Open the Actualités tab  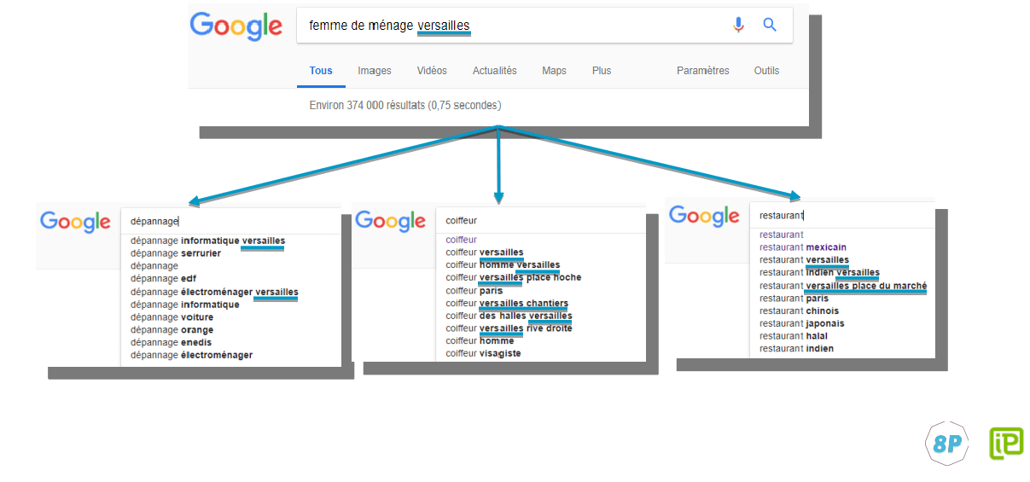[495, 71]
